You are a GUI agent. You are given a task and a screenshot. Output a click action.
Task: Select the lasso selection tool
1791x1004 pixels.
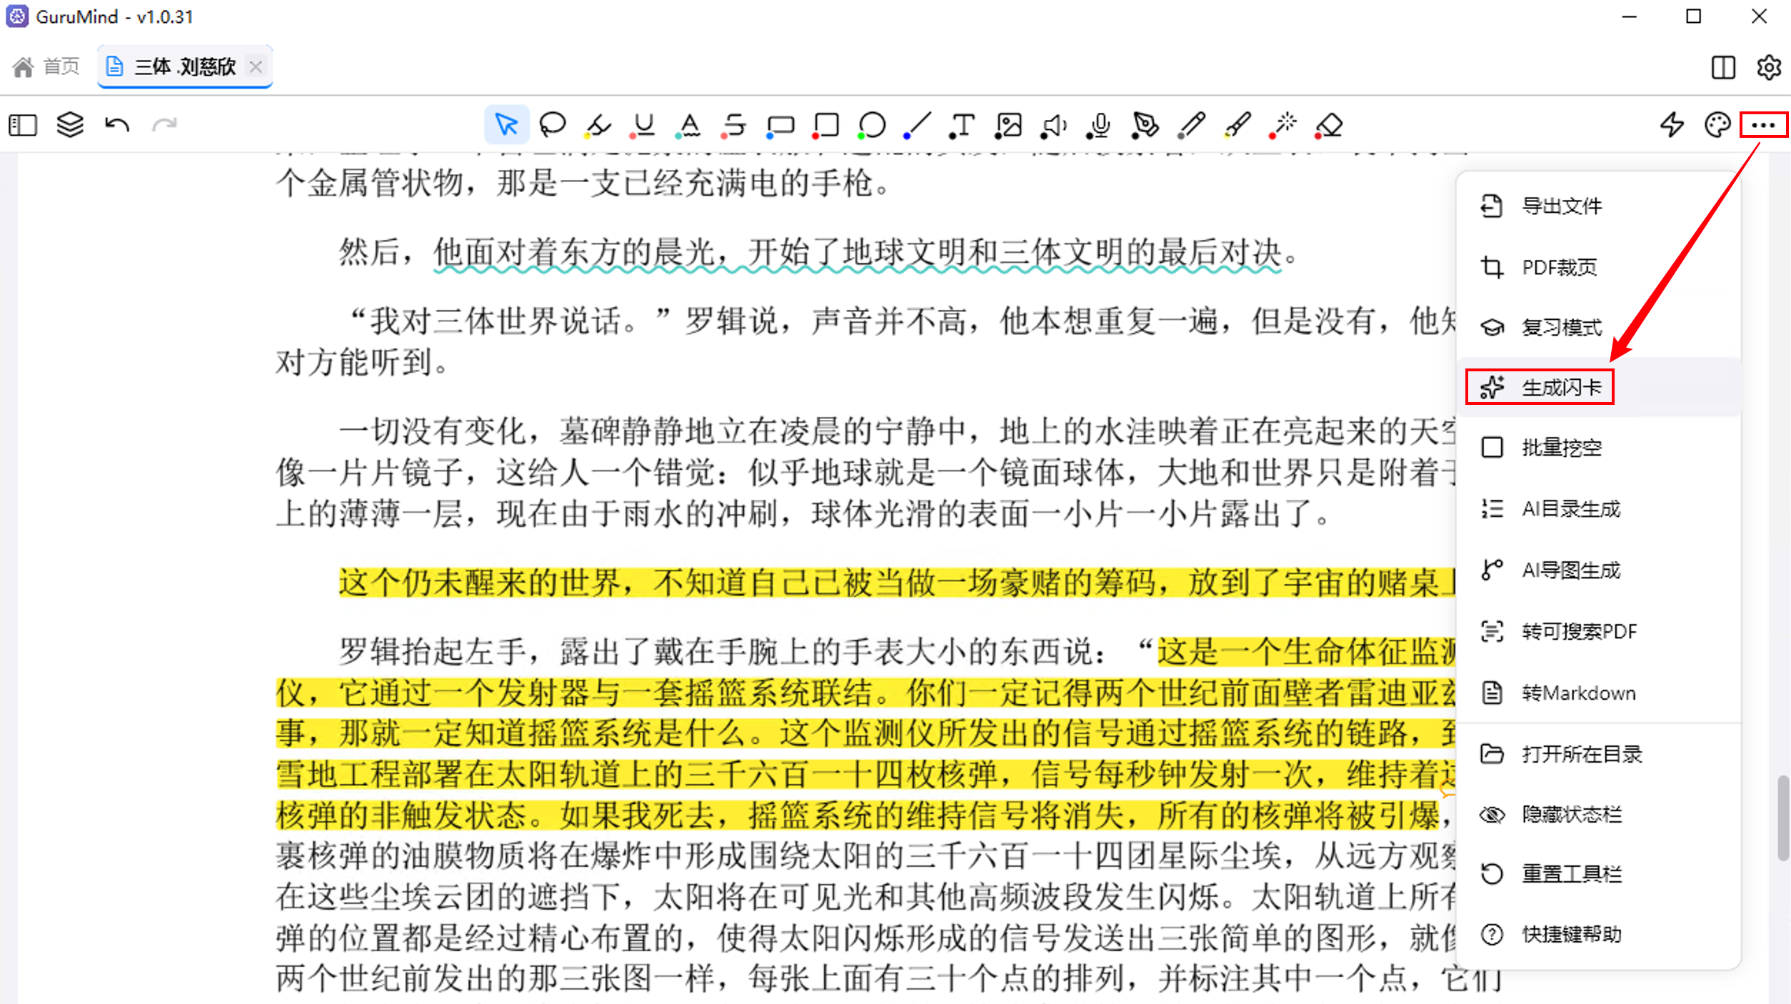click(x=553, y=125)
